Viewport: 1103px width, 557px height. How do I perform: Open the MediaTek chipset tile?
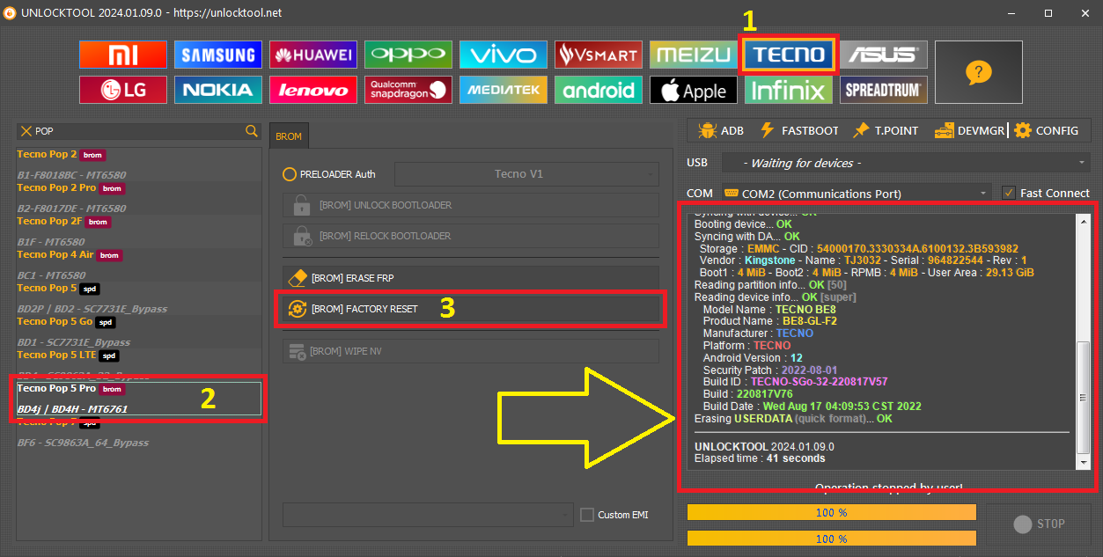point(503,90)
